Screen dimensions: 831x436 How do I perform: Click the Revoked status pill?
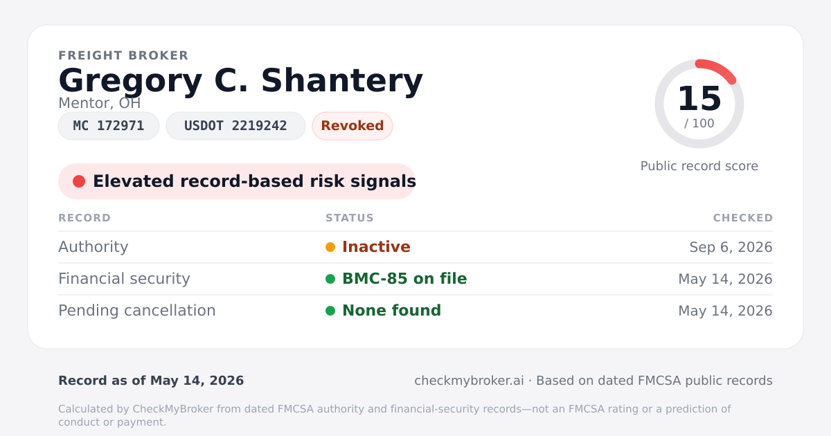coord(352,126)
